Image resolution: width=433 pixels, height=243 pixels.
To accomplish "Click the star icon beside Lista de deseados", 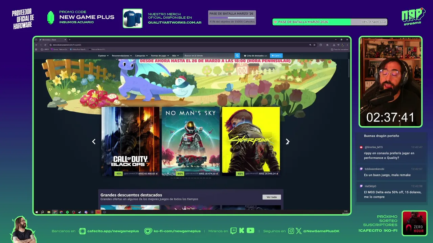I will point(245,56).
